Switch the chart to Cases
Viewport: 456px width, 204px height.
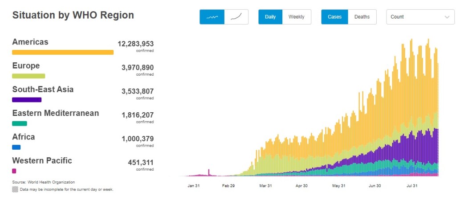334,17
